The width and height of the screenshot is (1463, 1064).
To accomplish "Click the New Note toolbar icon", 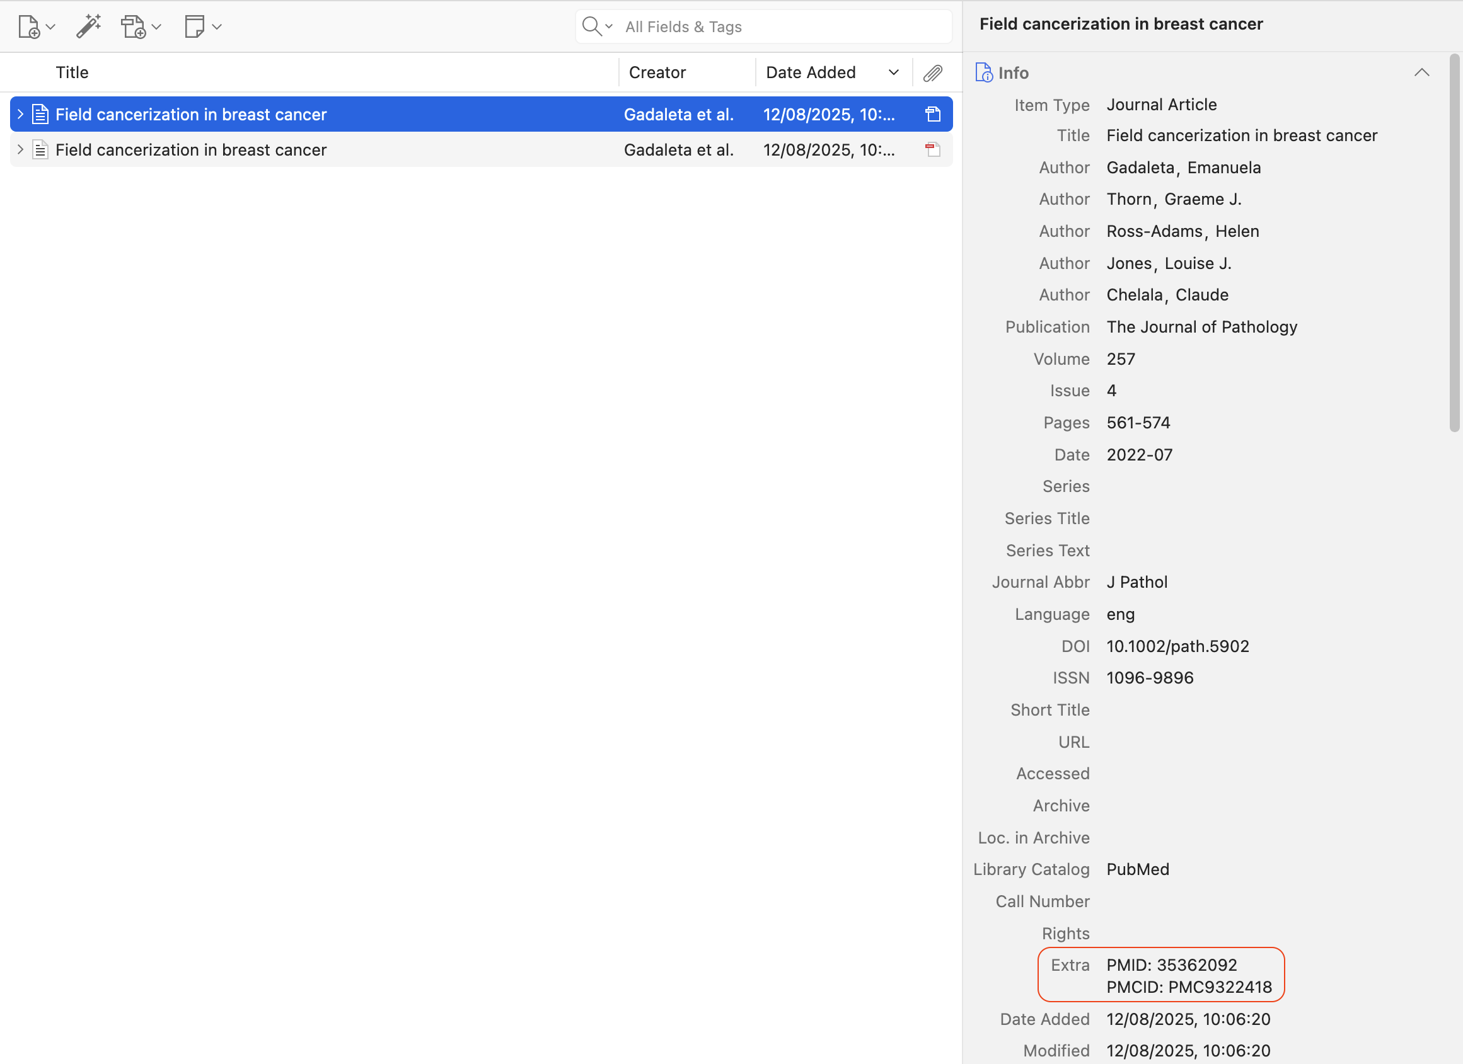I will coord(194,27).
